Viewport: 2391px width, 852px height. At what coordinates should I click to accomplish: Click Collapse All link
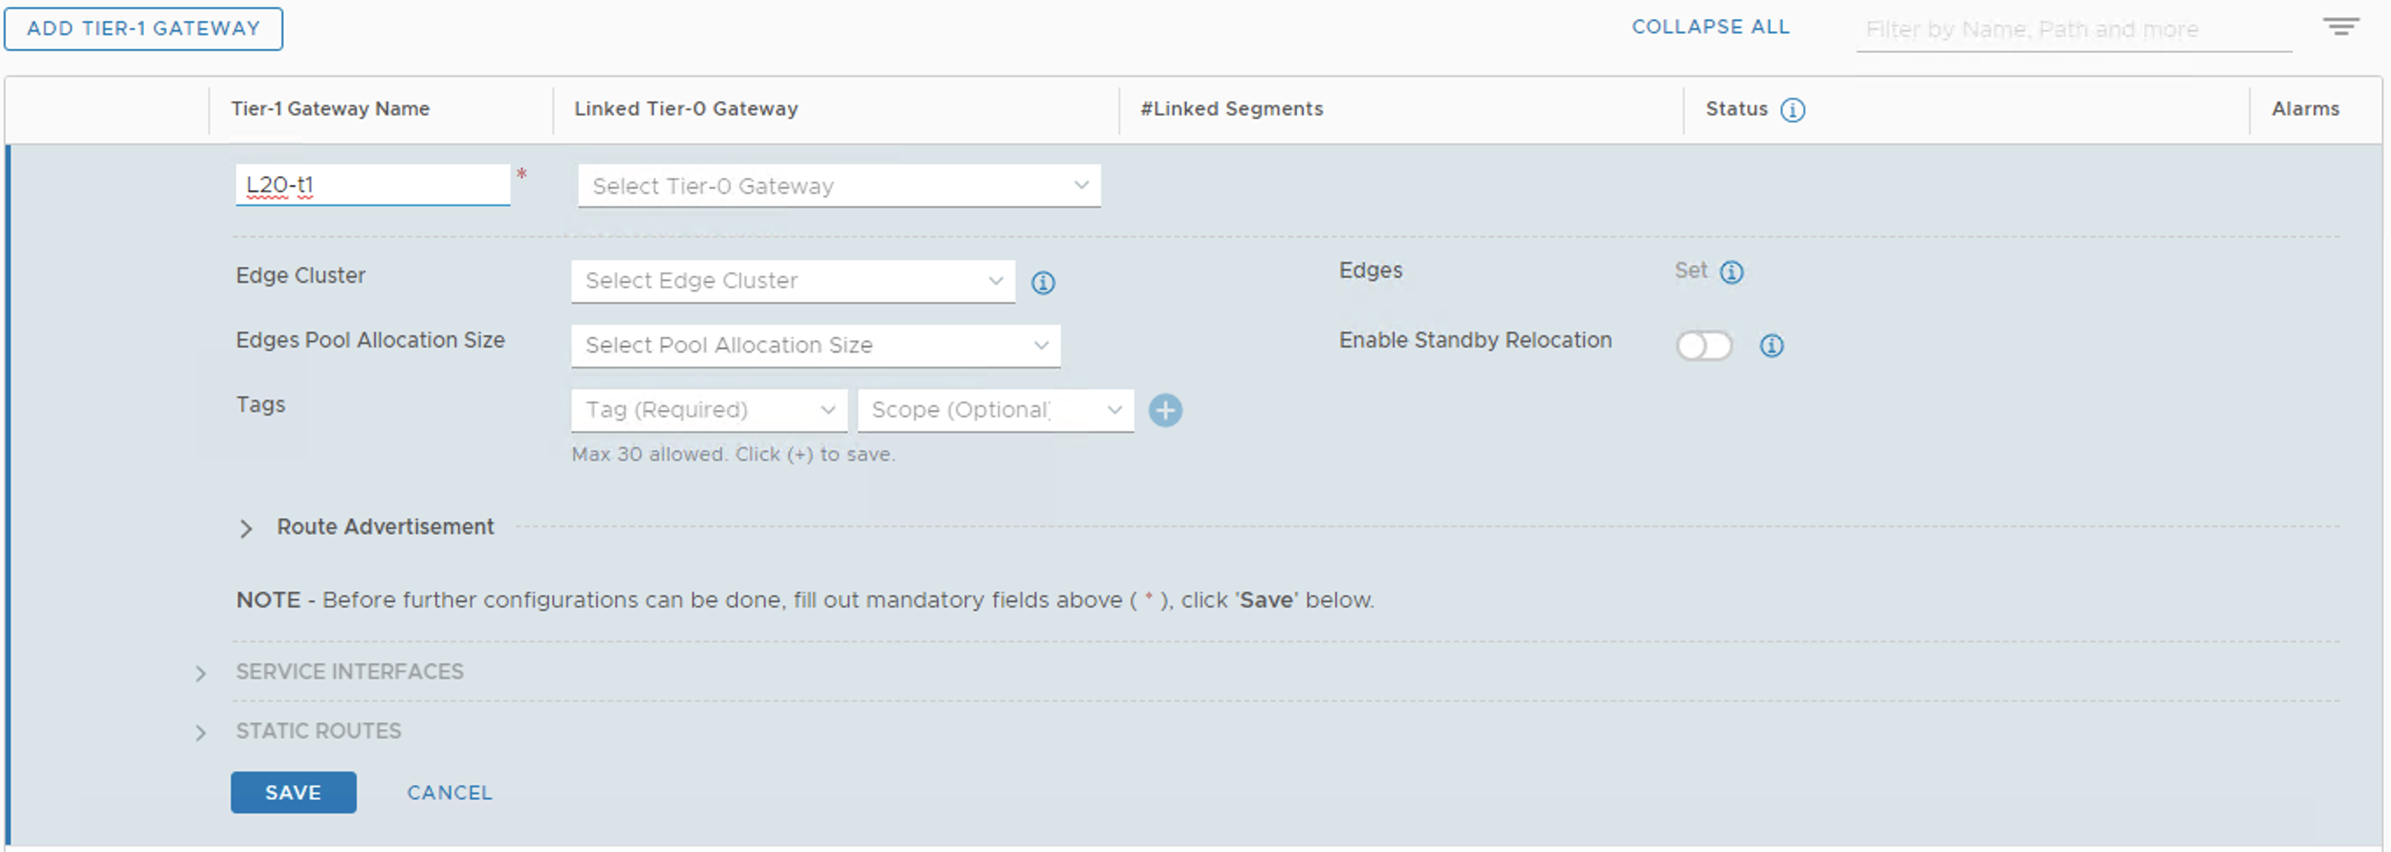1709,27
